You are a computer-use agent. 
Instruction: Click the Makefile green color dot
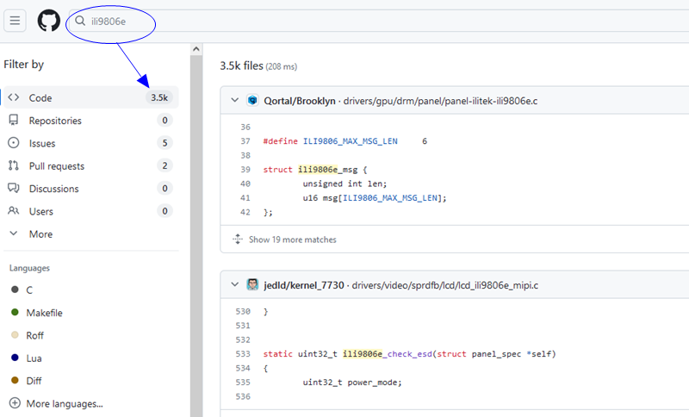(15, 312)
